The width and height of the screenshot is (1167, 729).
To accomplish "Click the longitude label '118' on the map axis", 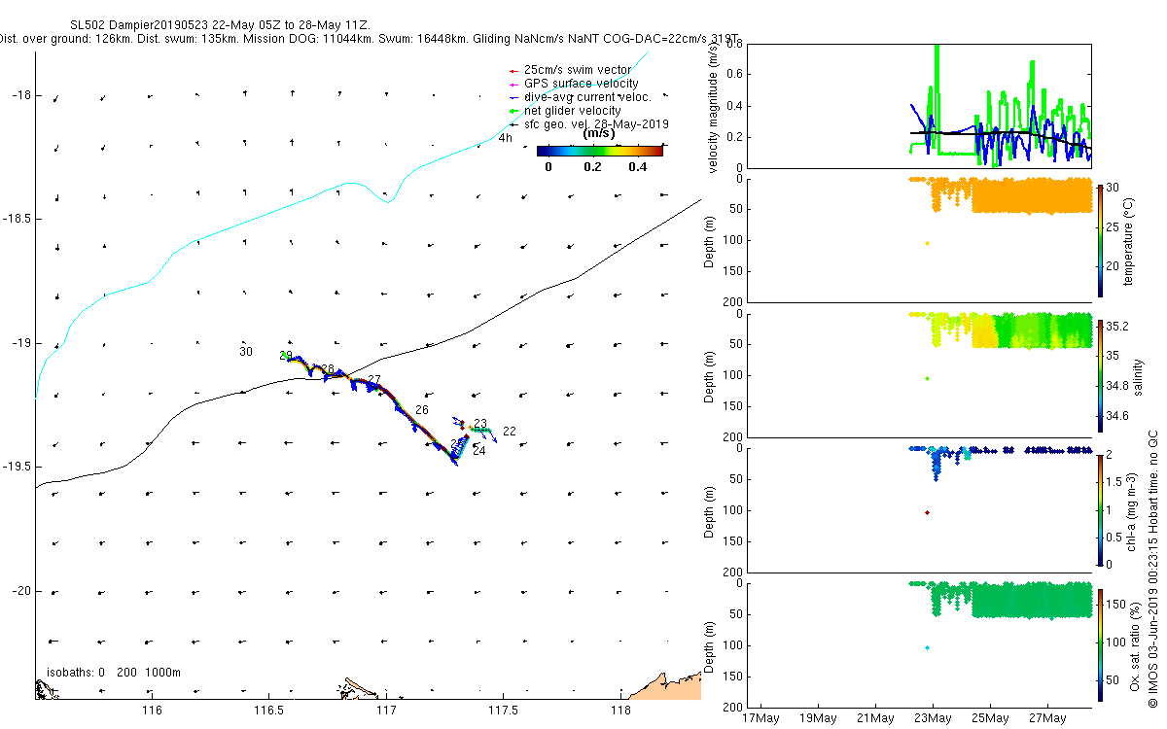I will click(620, 712).
